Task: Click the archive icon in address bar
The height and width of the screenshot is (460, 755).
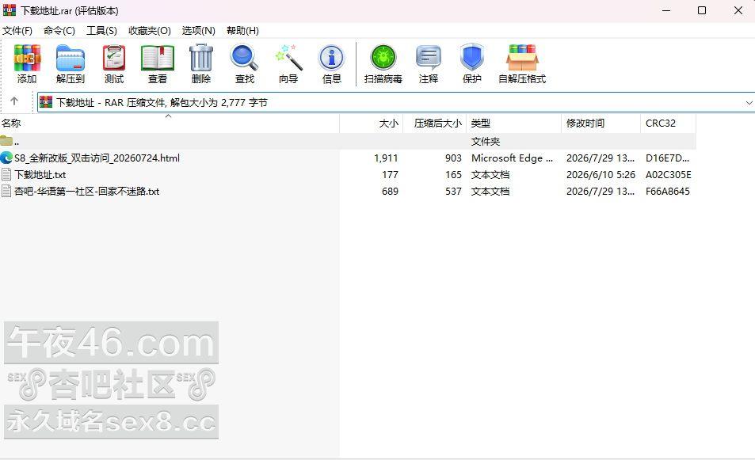Action: [x=46, y=102]
